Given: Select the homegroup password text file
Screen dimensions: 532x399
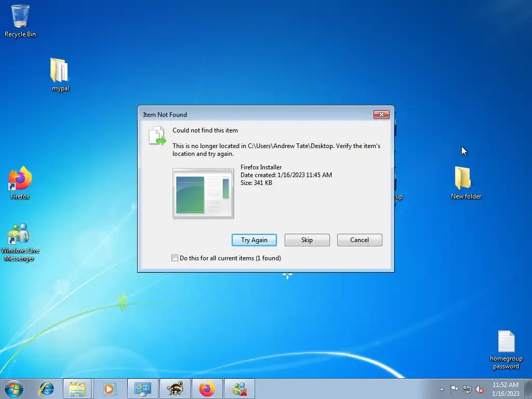Looking at the screenshot, I should click(506, 350).
